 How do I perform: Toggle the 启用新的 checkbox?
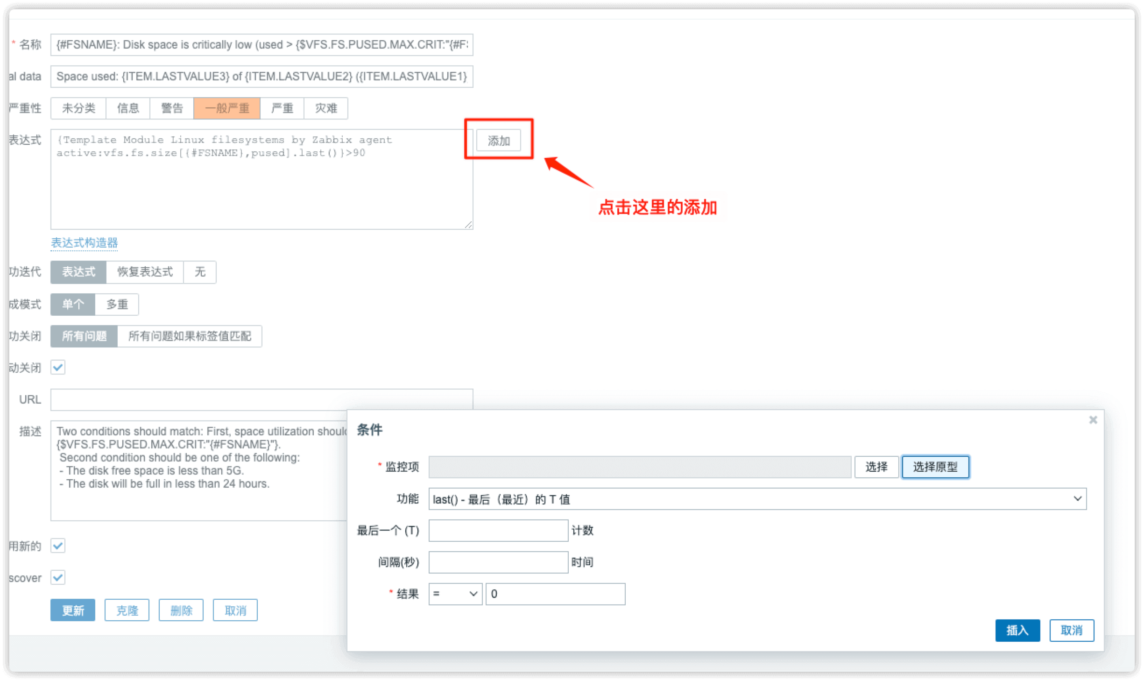pos(58,546)
